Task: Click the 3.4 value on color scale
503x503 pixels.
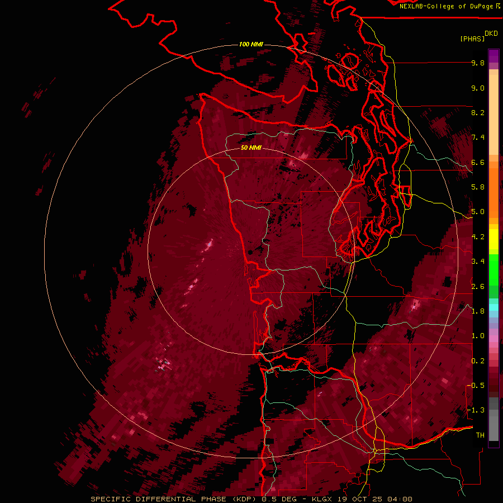Action: pos(478,262)
